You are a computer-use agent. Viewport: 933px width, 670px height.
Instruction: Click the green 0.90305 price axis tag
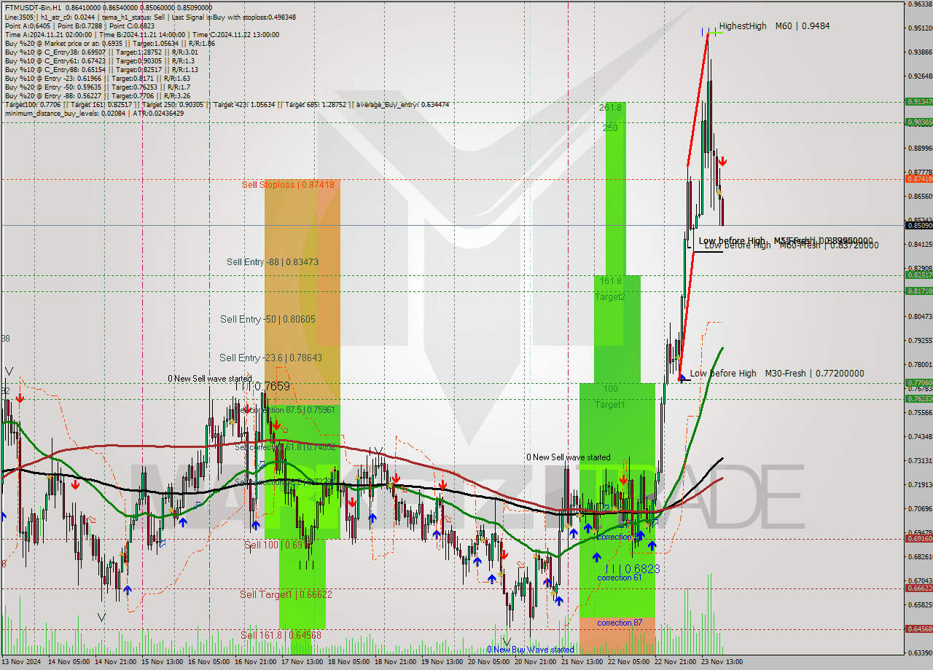coord(918,122)
